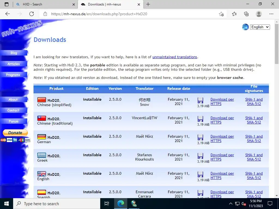279x209 pixels.
Task: Open the About menu item
Action: pos(13,100)
